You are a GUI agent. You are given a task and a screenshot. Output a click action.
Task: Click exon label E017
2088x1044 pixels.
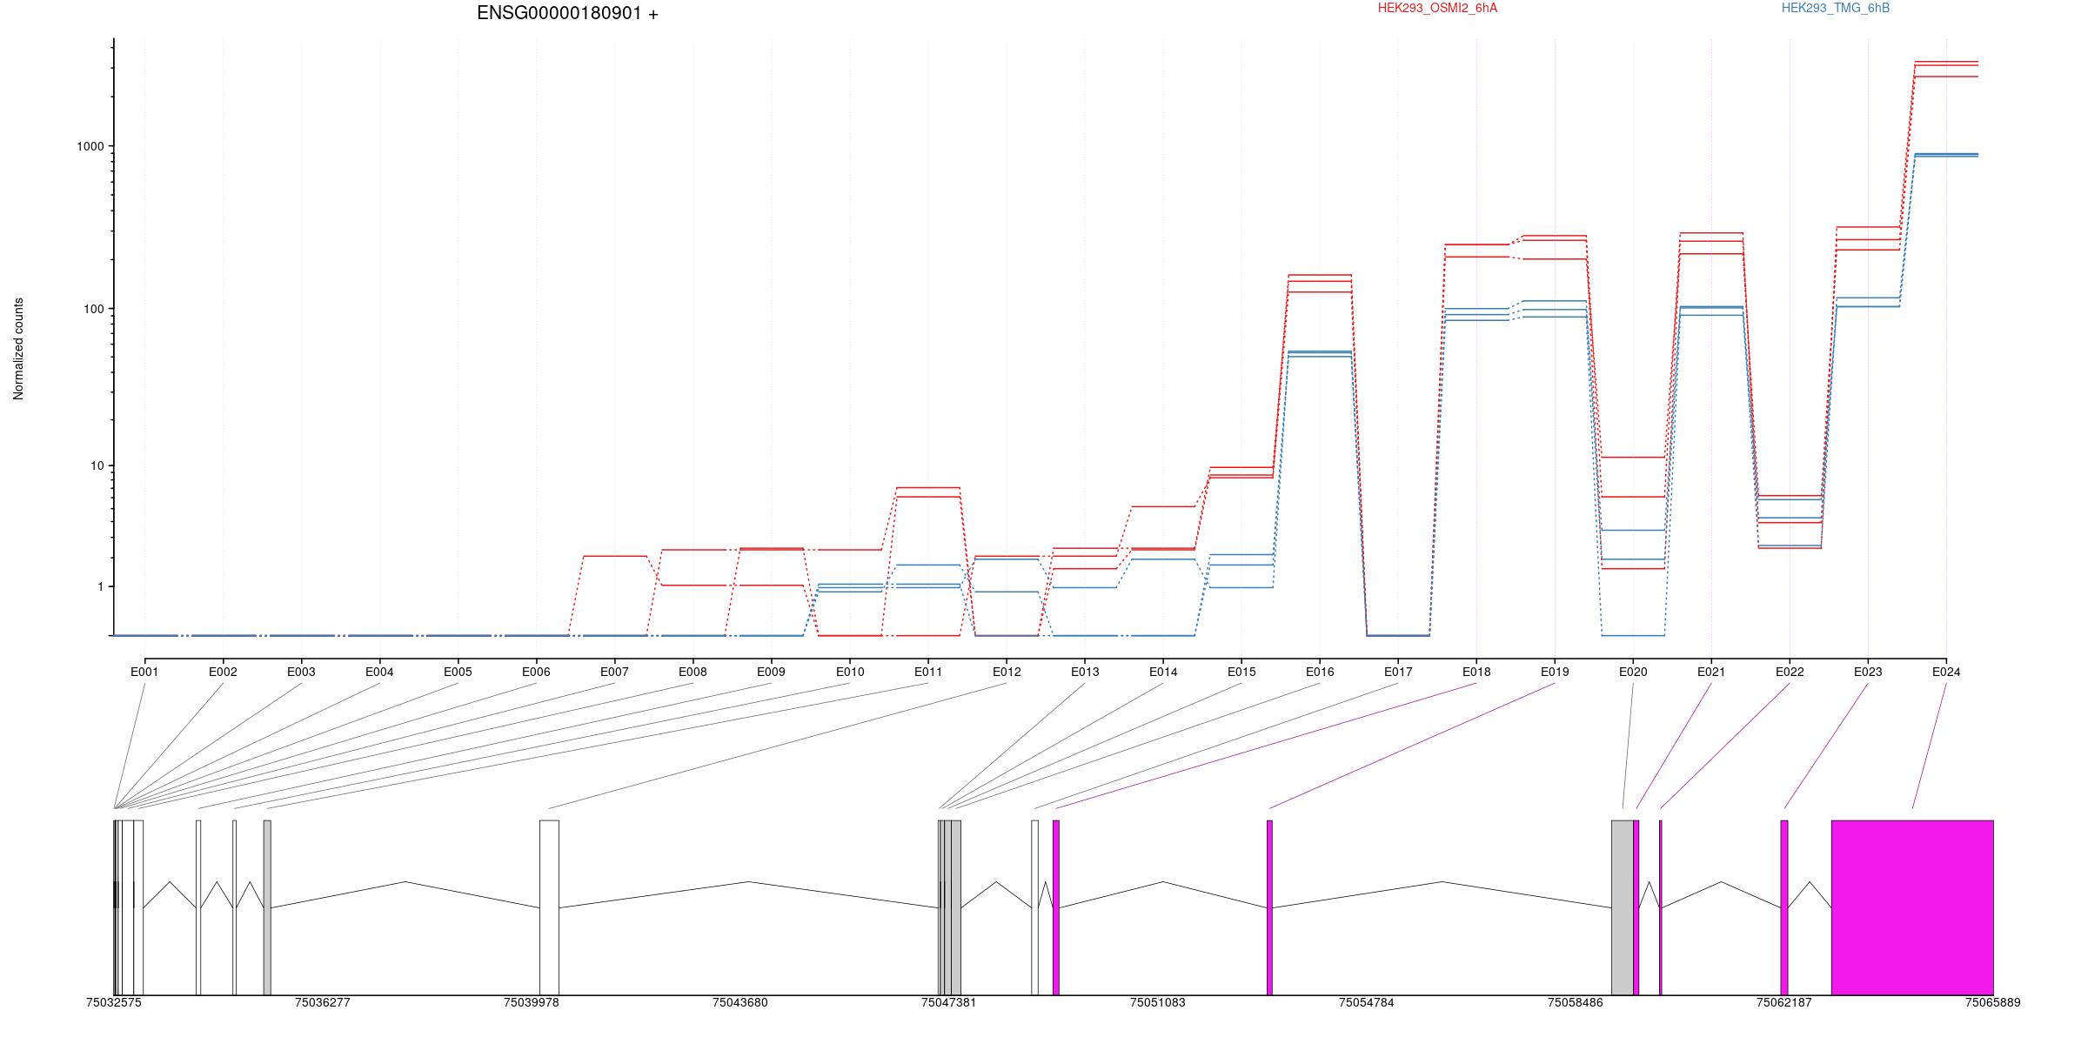(1398, 672)
